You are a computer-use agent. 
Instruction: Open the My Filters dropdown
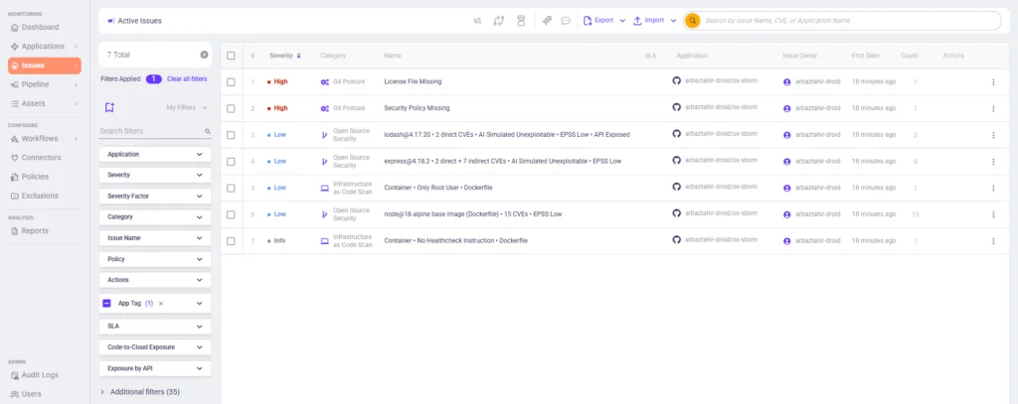pyautogui.click(x=187, y=107)
